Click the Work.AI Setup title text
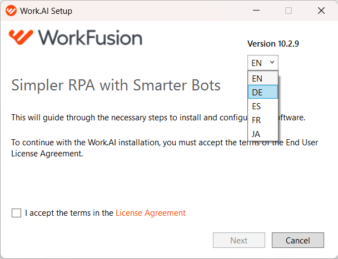The height and width of the screenshot is (259, 338). click(46, 11)
